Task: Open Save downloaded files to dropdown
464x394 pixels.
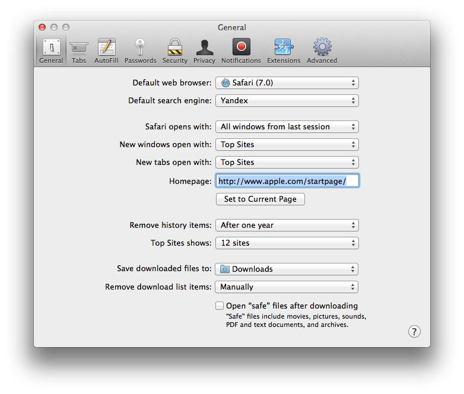Action: tap(287, 269)
